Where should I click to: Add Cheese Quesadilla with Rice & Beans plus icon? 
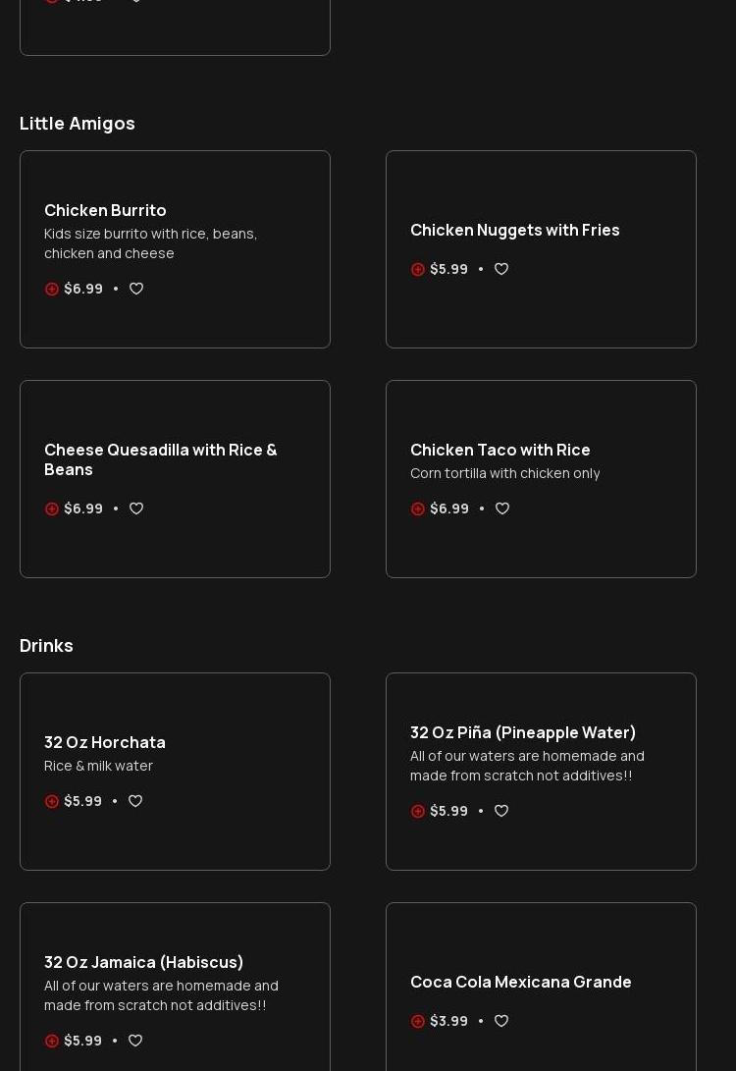pos(52,509)
